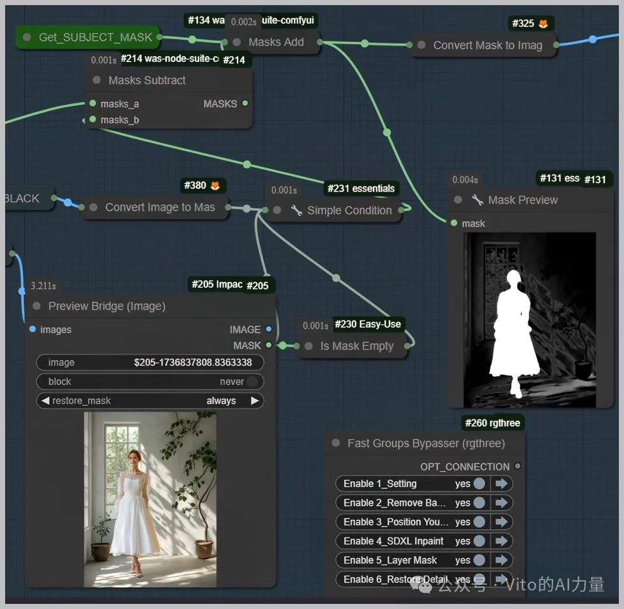Toggle Enable 1_Setting switch

pyautogui.click(x=480, y=483)
